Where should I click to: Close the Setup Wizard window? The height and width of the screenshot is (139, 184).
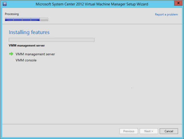click(x=177, y=3)
